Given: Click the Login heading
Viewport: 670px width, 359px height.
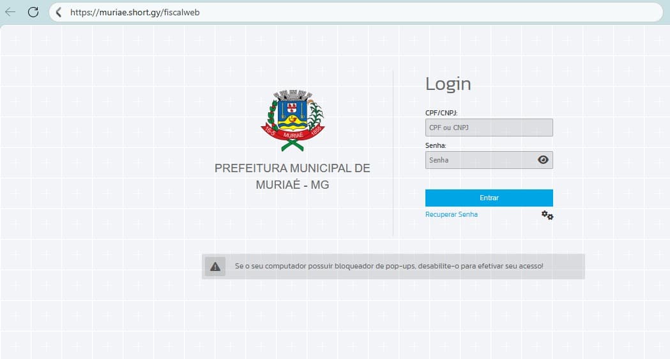Looking at the screenshot, I should coord(448,84).
